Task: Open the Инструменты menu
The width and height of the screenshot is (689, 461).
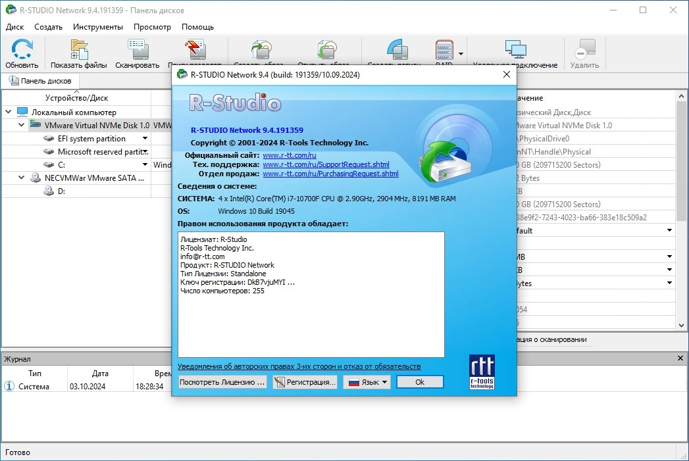Action: coord(98,27)
